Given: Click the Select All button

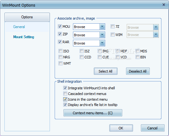Looking at the screenshot, I should (x=106, y=71).
